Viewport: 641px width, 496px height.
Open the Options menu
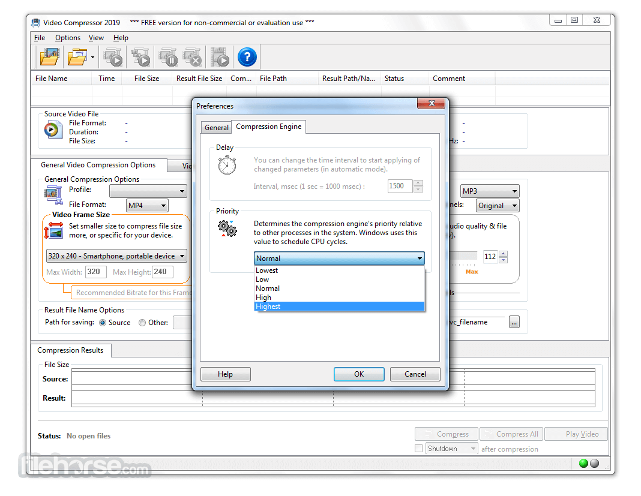click(x=68, y=38)
